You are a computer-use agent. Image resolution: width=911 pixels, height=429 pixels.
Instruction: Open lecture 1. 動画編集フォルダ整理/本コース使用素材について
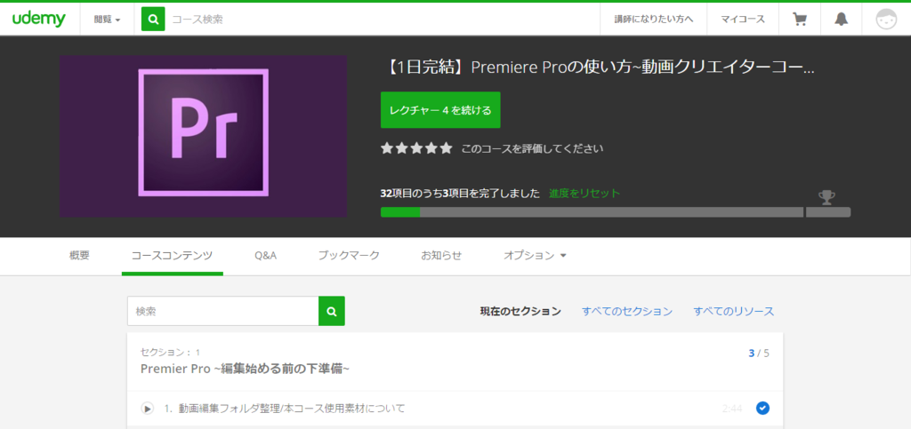click(x=285, y=409)
